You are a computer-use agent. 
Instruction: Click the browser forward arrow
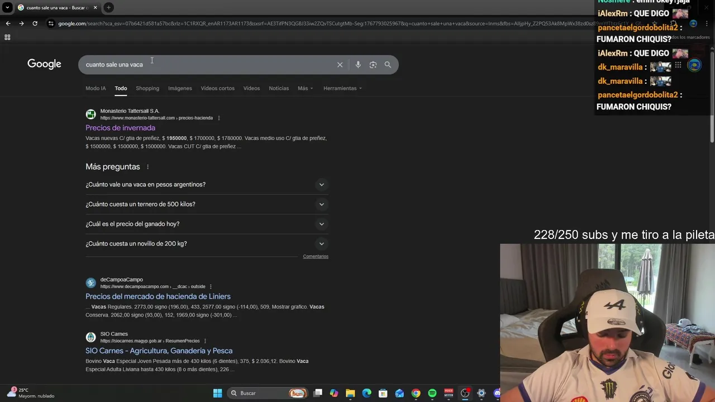click(x=21, y=23)
